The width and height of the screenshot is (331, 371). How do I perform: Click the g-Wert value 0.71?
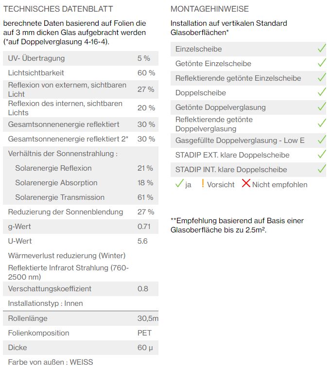pyautogui.click(x=144, y=227)
